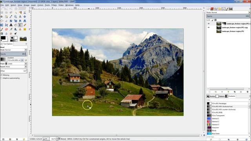
Task: Open the Filters menu
Action: coord(54,5)
